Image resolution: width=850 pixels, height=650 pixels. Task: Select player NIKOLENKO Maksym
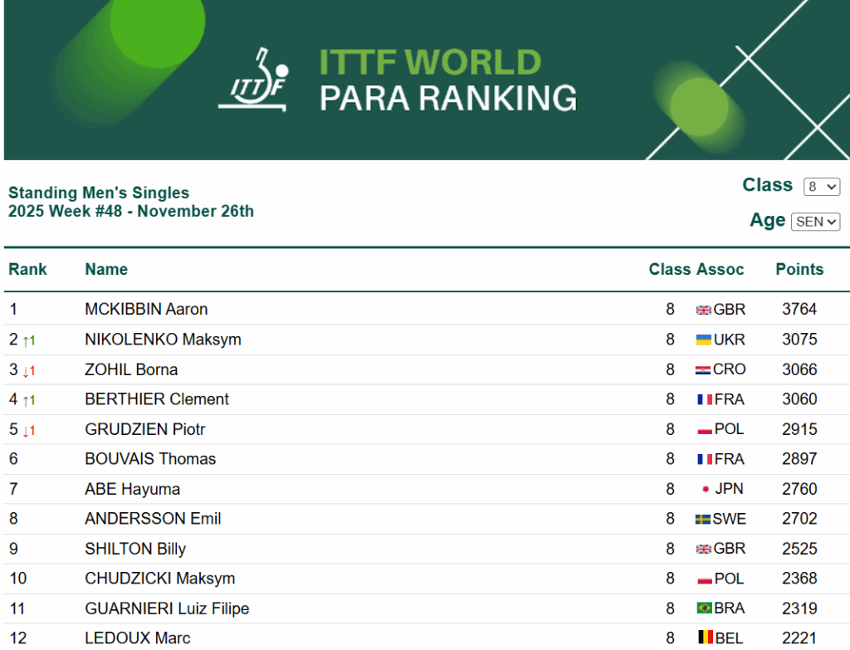[163, 340]
